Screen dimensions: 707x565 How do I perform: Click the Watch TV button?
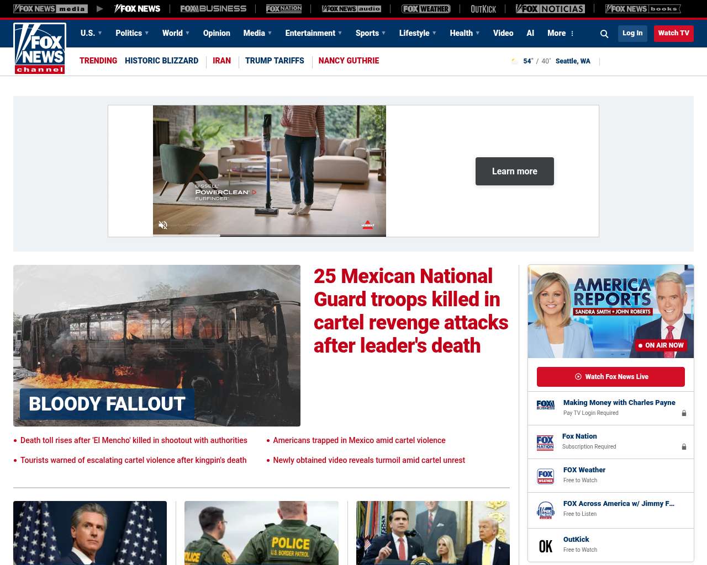point(674,33)
